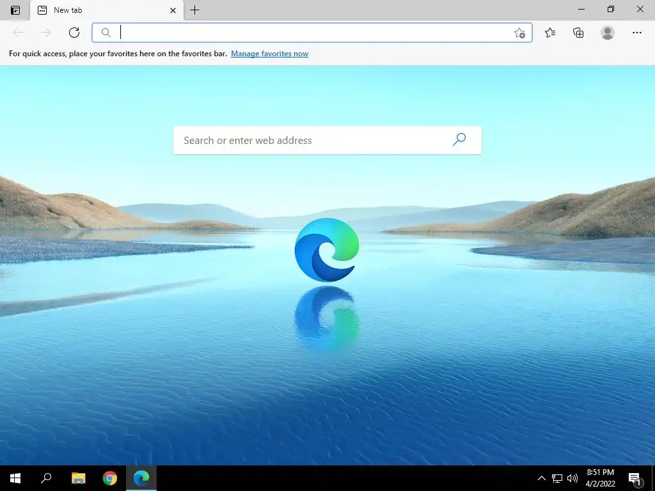Screen dimensions: 655x491
Task: Focus the browser address bar
Action: pyautogui.click(x=312, y=33)
